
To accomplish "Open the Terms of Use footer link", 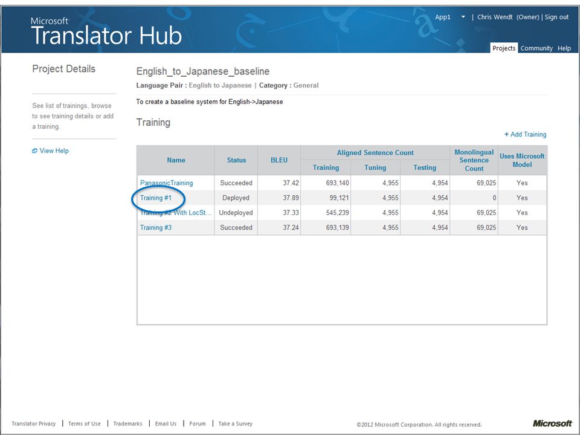I will [85, 424].
